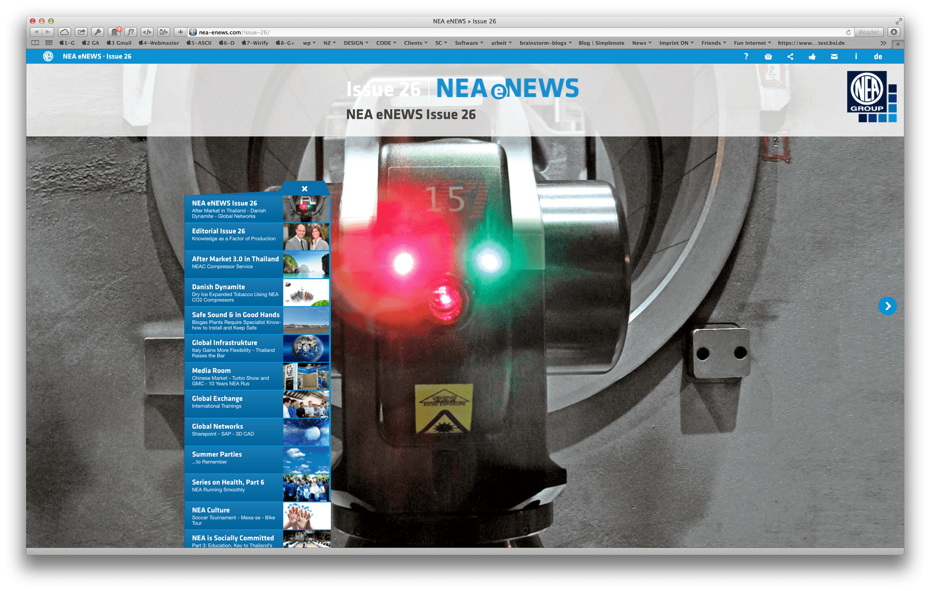Open the 7-Wirify bookmark
The width and height of the screenshot is (930, 591).
click(x=255, y=43)
